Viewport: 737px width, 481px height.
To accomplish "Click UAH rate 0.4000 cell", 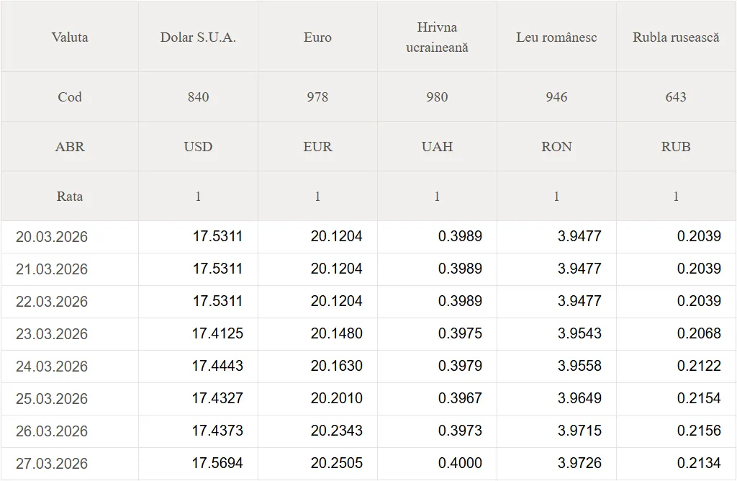I will 460,464.
